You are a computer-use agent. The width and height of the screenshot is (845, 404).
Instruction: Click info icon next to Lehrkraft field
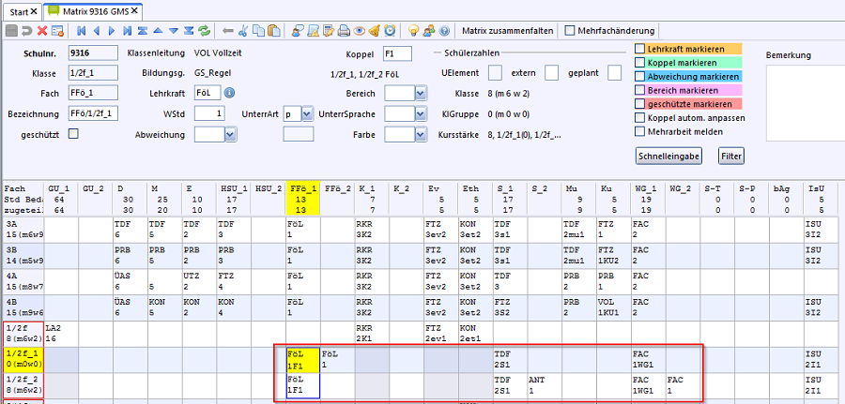(229, 93)
